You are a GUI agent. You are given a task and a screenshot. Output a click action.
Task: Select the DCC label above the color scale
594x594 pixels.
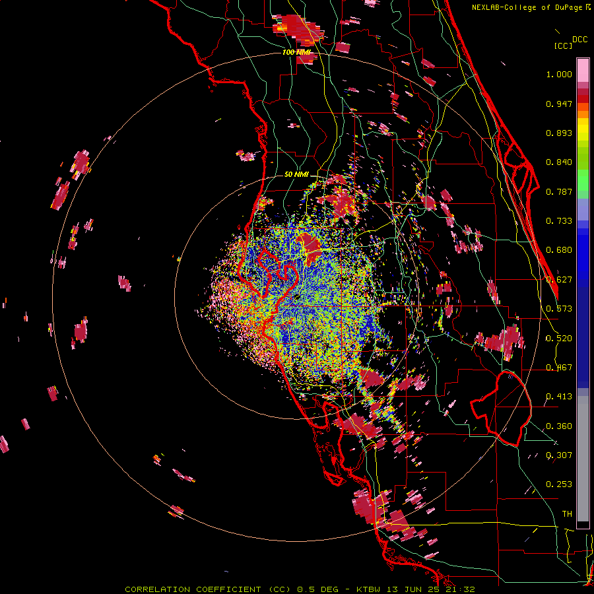pos(580,40)
